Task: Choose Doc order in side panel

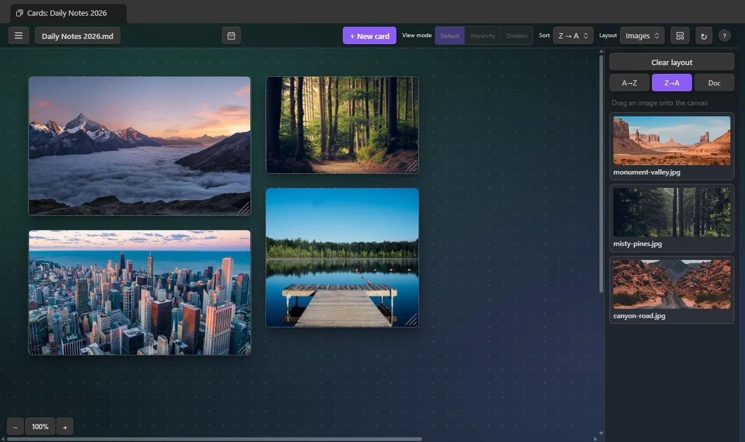Action: click(x=714, y=83)
